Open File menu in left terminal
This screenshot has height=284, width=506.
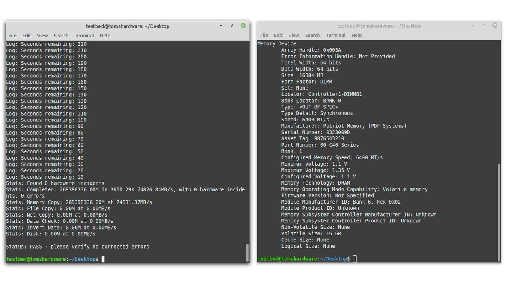pos(13,35)
